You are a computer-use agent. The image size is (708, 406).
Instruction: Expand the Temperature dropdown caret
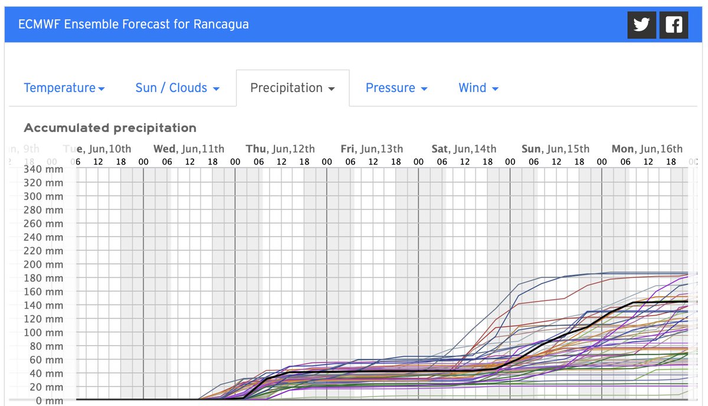pyautogui.click(x=101, y=89)
